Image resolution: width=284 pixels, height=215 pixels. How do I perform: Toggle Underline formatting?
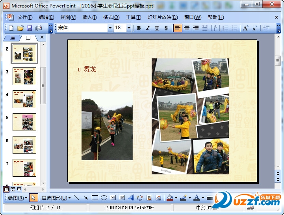(157, 28)
